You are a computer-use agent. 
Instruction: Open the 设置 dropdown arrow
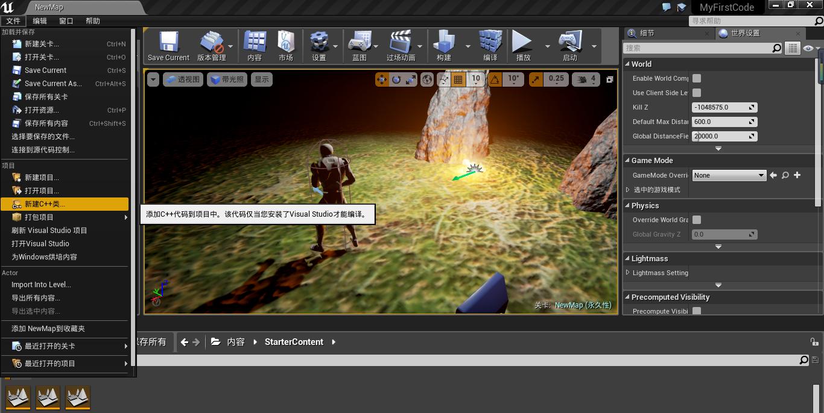pos(335,46)
